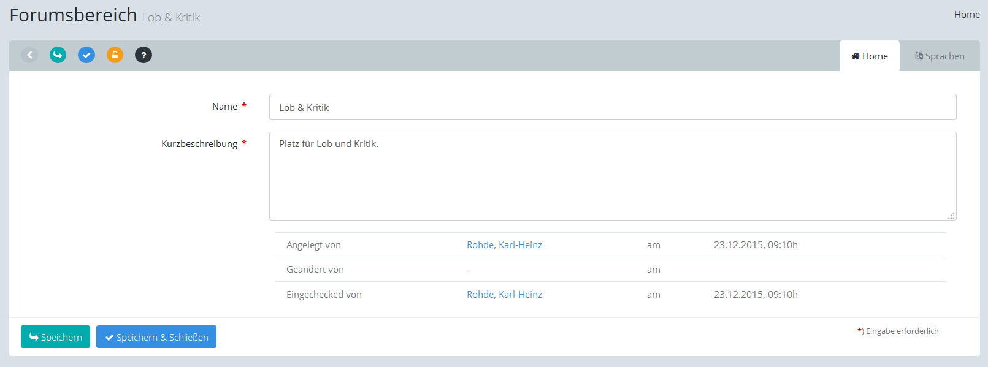
Task: Grab the text area resize handle
Action: coord(951,216)
